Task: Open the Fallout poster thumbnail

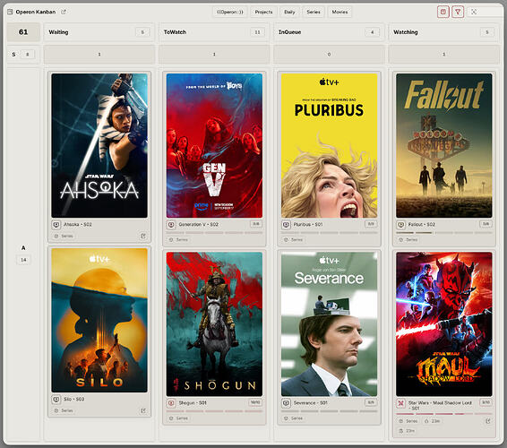Action: 444,145
